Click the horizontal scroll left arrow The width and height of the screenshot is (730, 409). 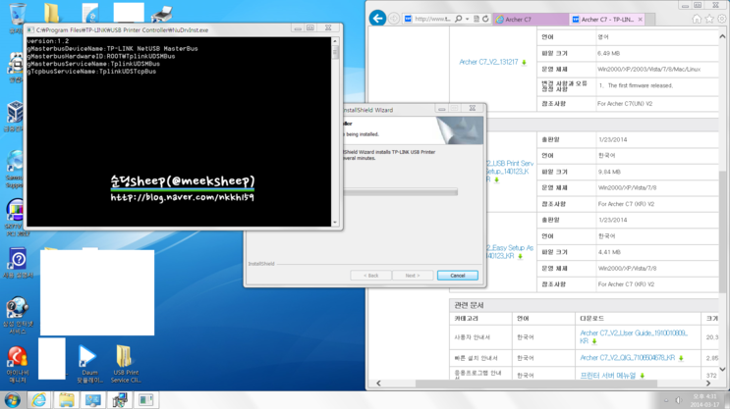(x=378, y=383)
